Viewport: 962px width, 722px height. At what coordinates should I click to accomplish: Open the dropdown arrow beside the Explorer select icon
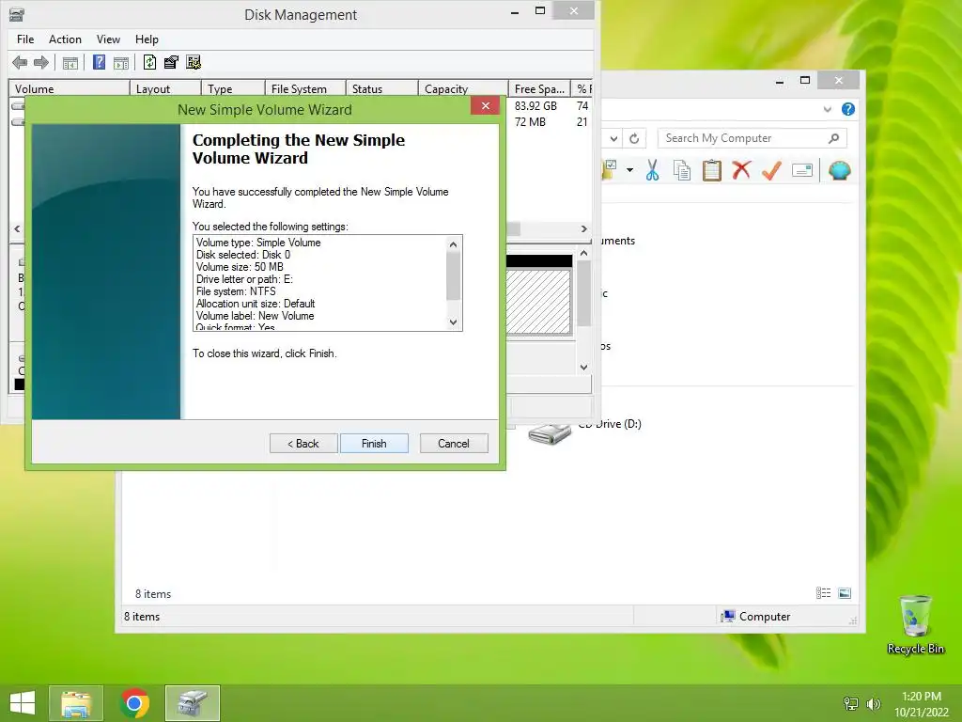pos(630,170)
